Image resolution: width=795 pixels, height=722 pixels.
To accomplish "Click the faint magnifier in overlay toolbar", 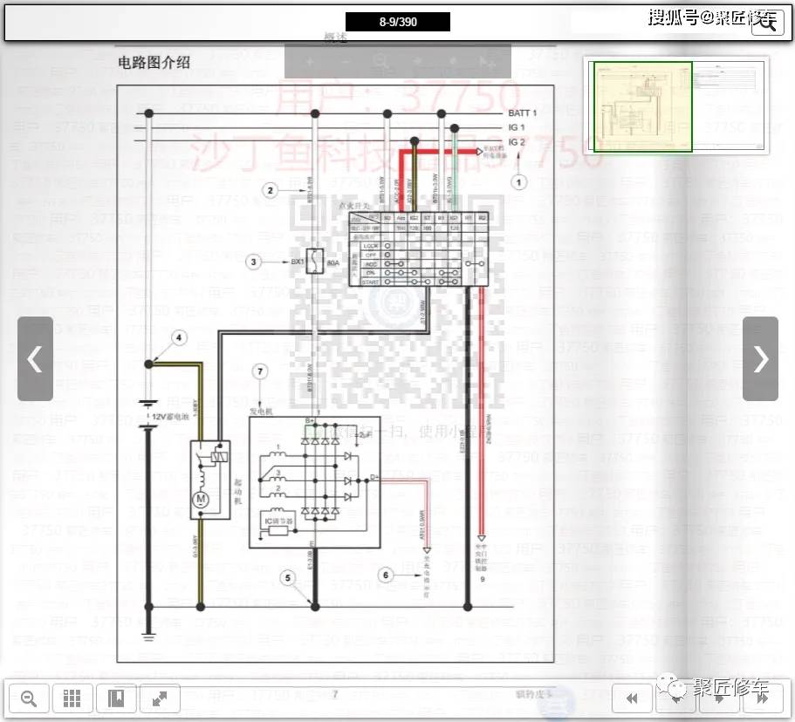I will [x=380, y=61].
